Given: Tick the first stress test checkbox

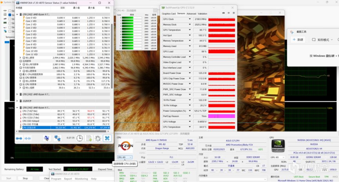Looking at the screenshot, I should click(x=10, y=10).
